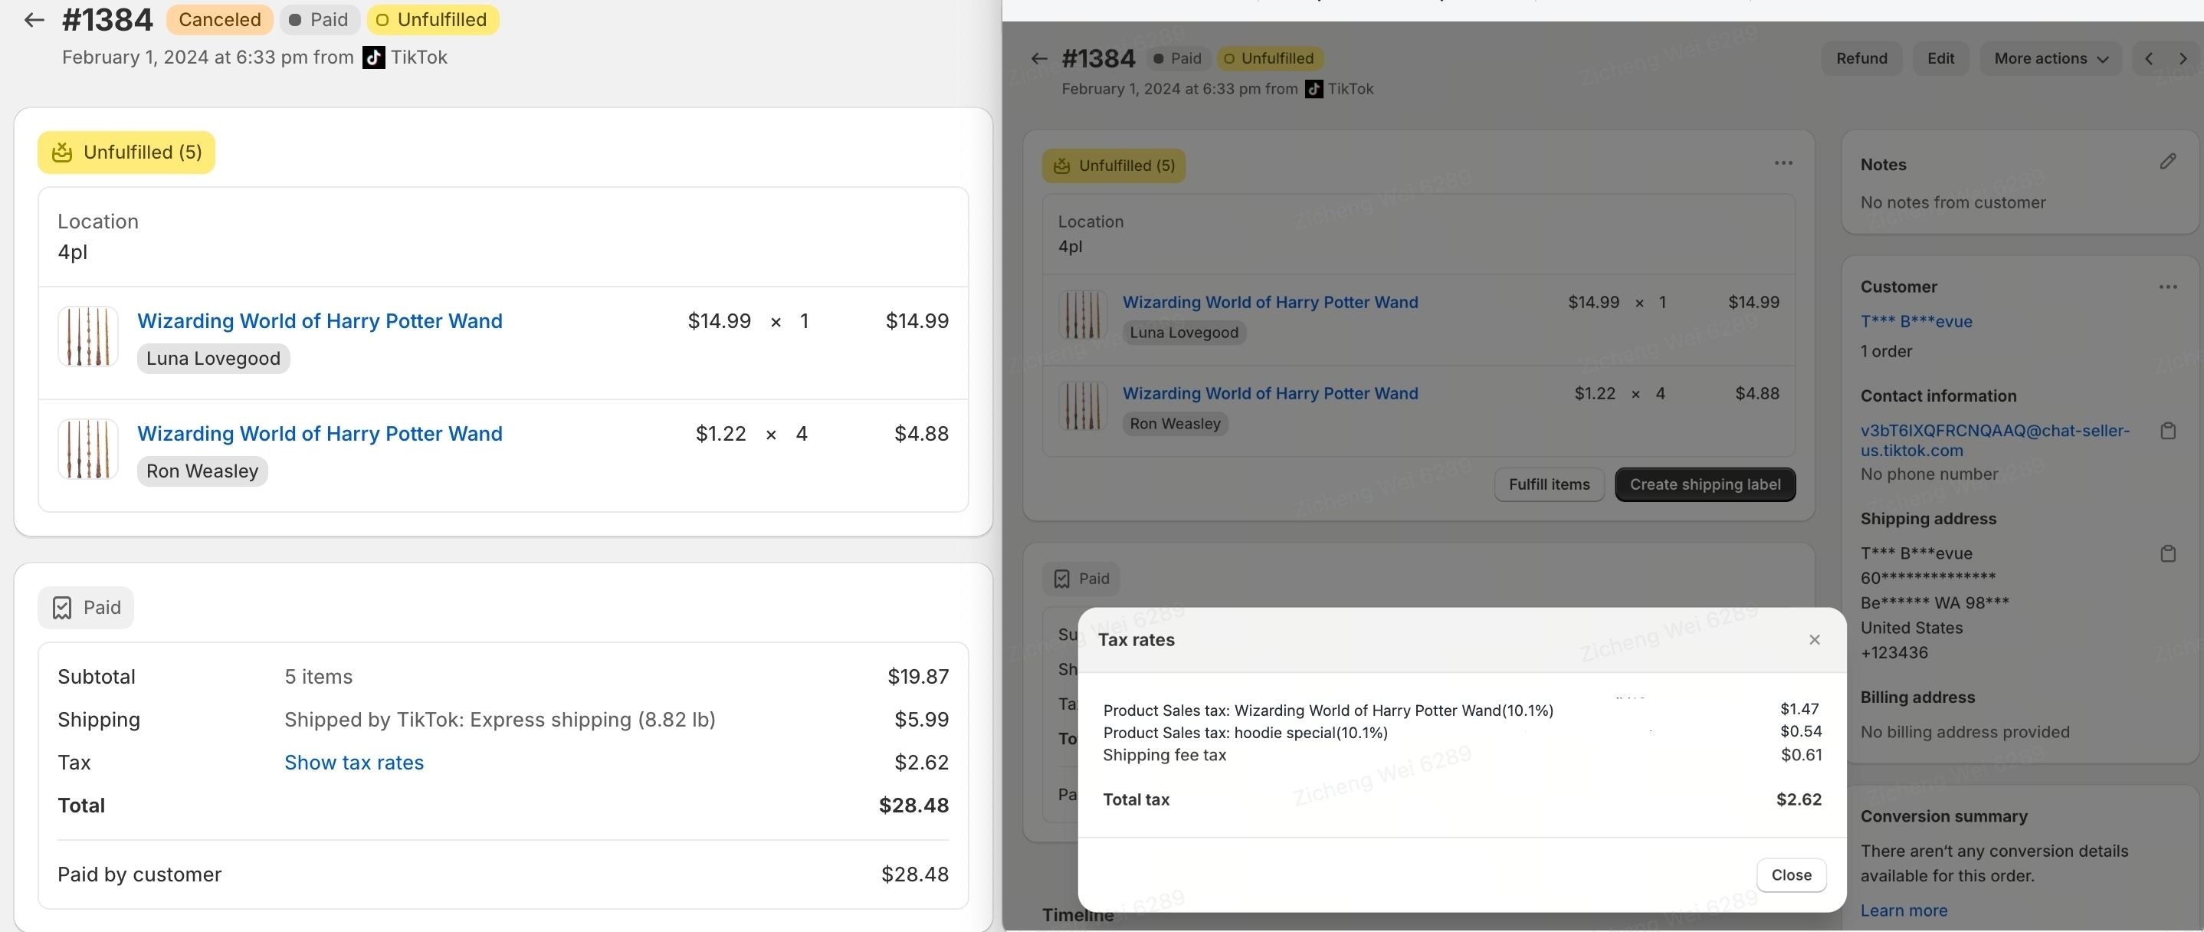Viewport: 2204px width, 932px height.
Task: Close the Tax rates dialog with X
Action: (1814, 640)
